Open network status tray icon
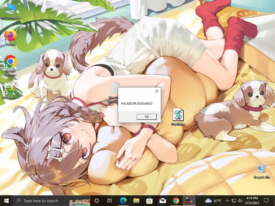 click(x=234, y=201)
